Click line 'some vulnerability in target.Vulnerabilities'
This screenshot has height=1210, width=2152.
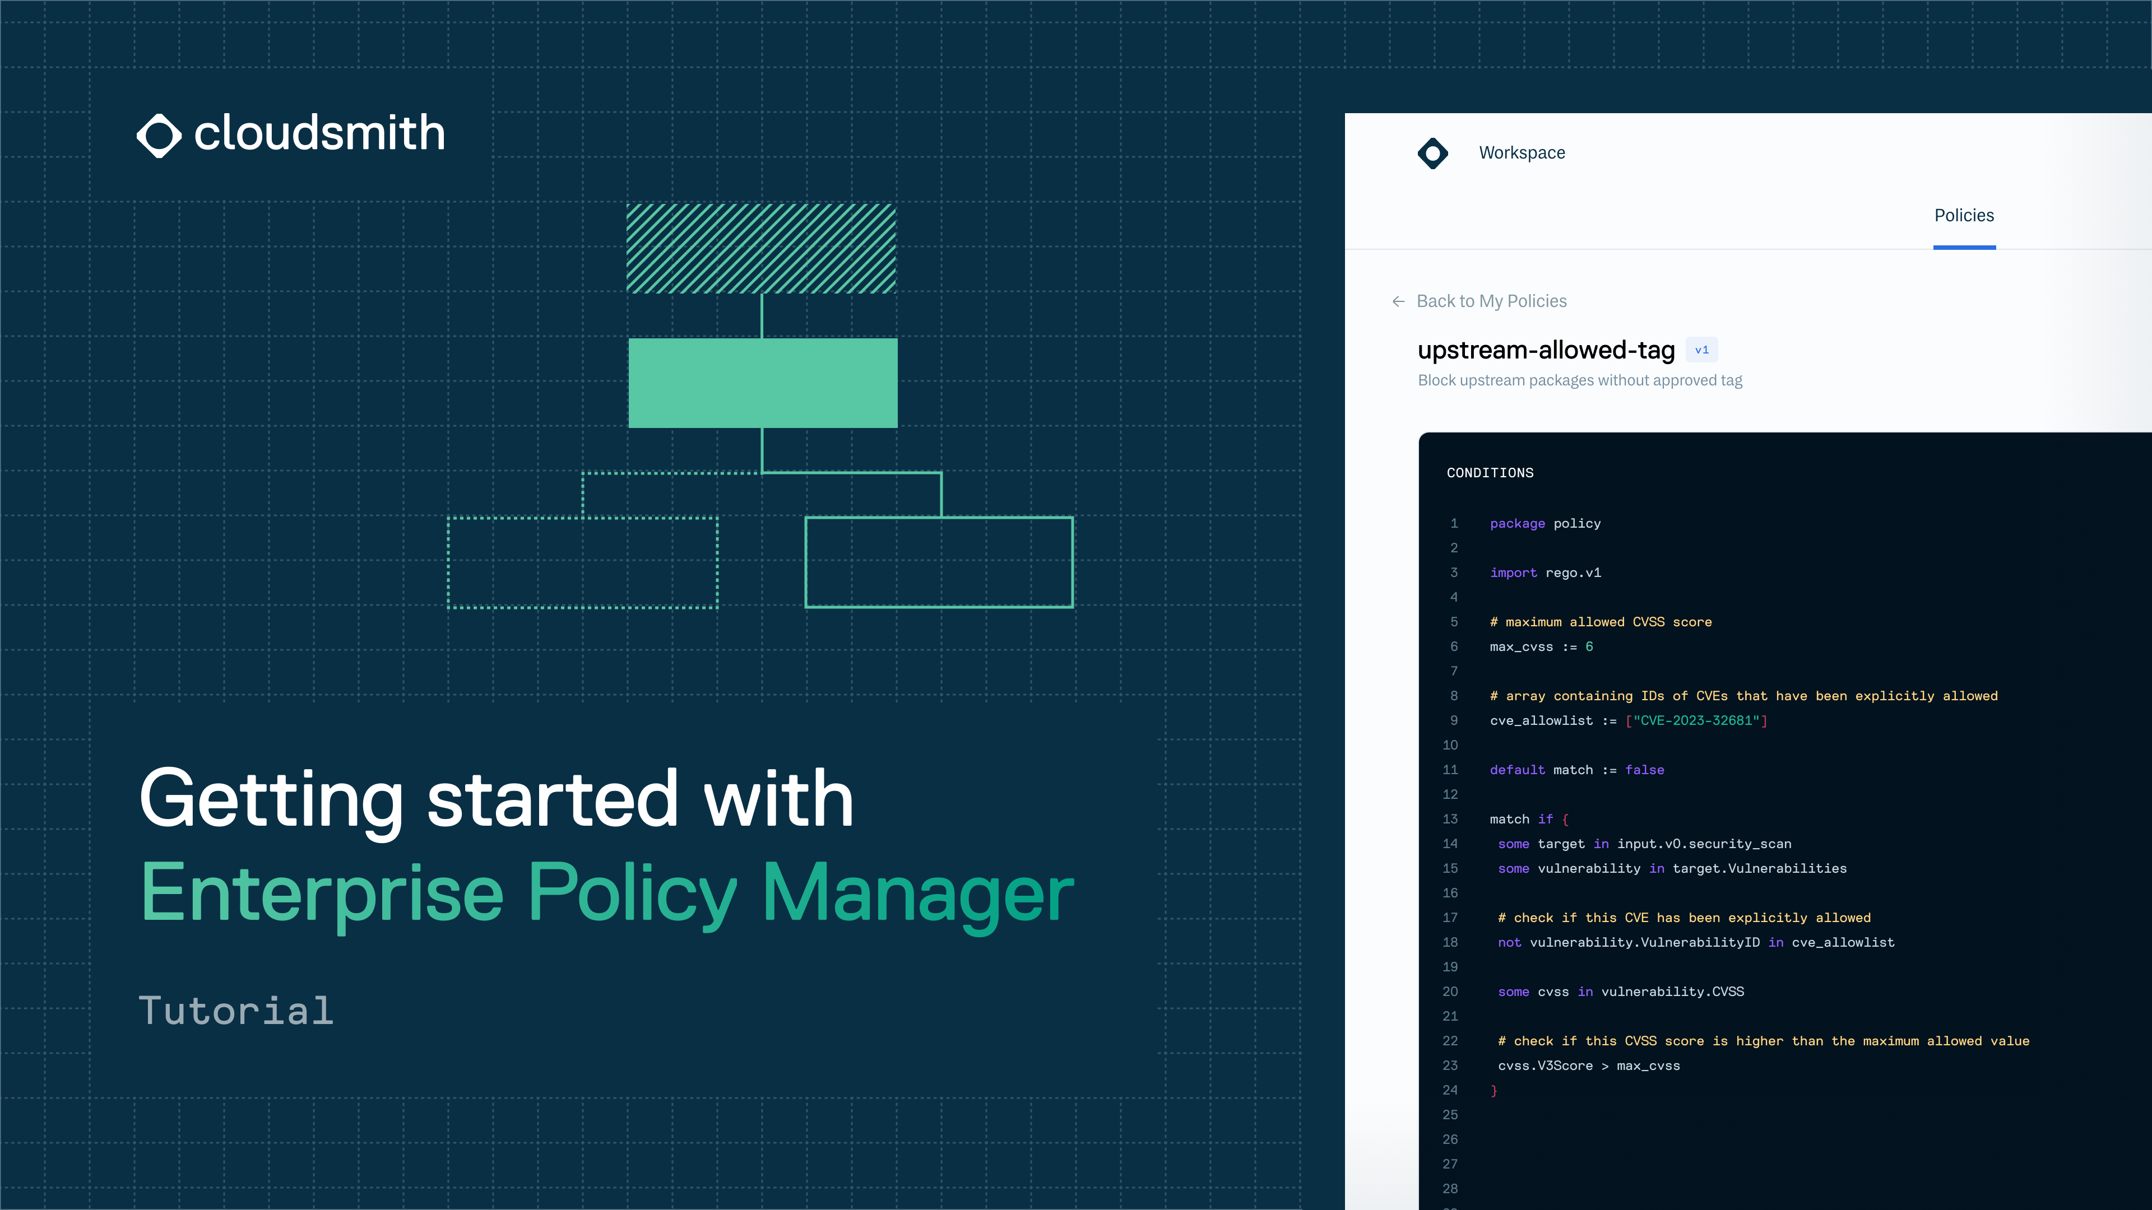click(1672, 868)
